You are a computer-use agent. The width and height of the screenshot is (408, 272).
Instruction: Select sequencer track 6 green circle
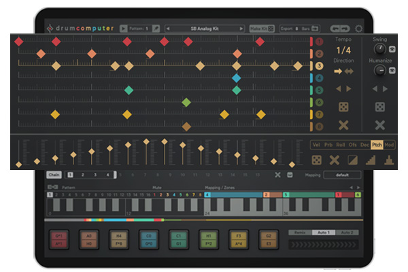click(320, 102)
